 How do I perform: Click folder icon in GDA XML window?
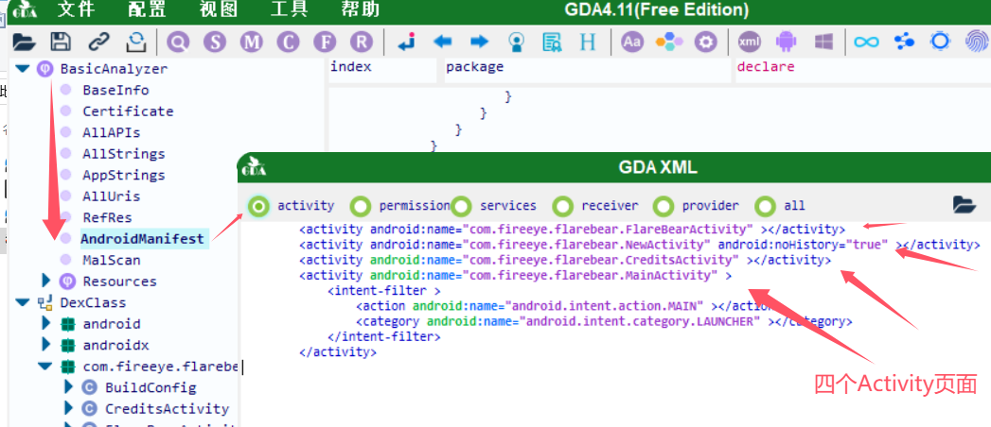tap(964, 204)
